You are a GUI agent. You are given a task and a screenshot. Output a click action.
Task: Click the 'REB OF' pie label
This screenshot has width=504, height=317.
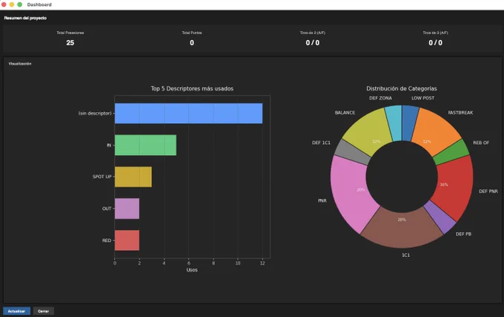tap(481, 143)
